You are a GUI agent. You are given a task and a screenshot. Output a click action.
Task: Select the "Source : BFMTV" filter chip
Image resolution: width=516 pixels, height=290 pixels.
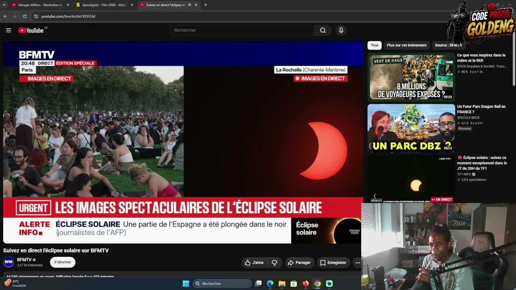pyautogui.click(x=448, y=45)
